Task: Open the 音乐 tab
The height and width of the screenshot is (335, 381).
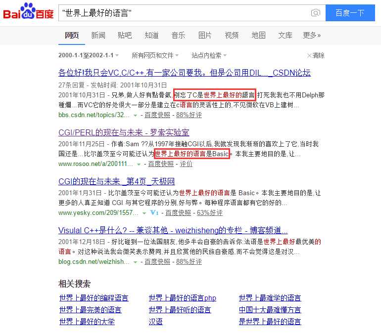Action: 178,36
